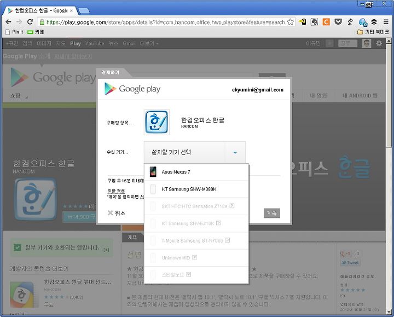Switch to the 개요 overview tab

[132, 237]
